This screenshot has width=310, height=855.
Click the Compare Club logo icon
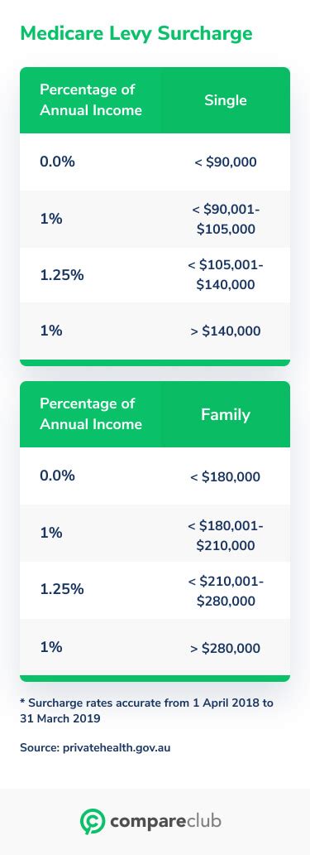[x=93, y=822]
